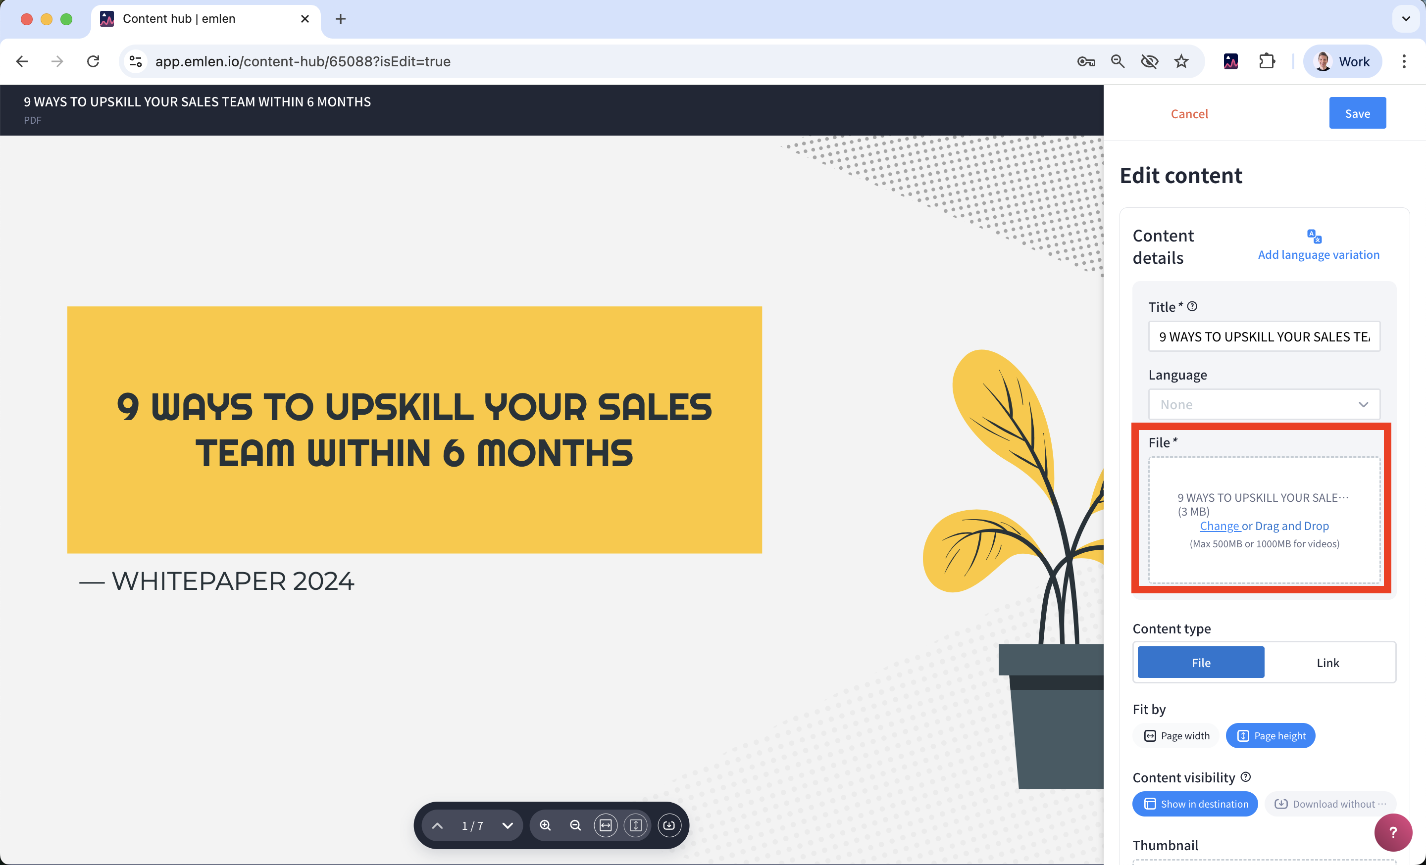This screenshot has width=1426, height=865.
Task: Zoom out in the PDF toolbar
Action: pos(575,825)
